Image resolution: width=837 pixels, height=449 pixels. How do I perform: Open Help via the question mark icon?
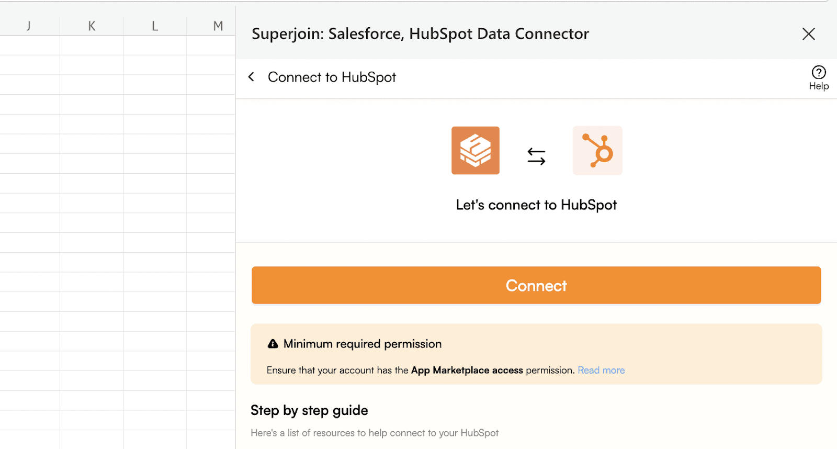coord(819,72)
